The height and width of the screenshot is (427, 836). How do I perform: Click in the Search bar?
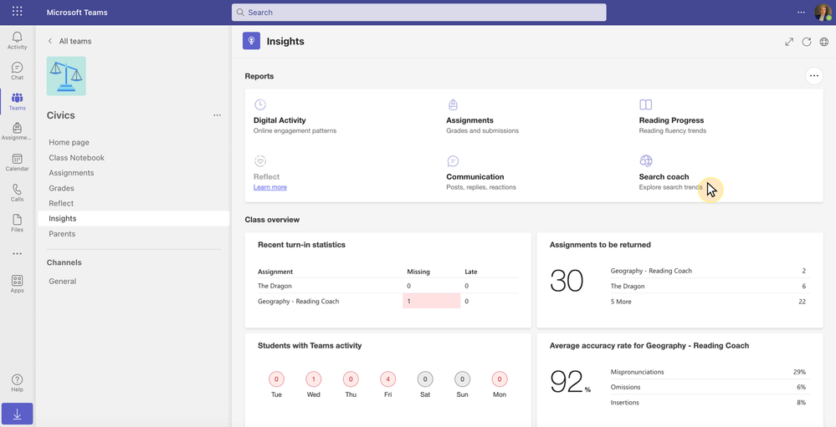click(418, 13)
